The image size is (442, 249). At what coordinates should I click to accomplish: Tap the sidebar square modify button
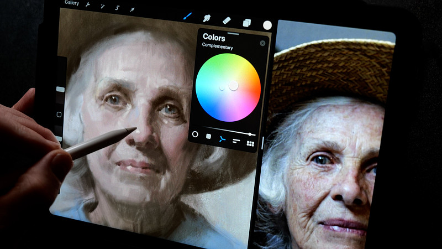(x=59, y=115)
